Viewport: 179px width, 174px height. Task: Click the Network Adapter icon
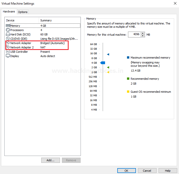(x=8, y=43)
